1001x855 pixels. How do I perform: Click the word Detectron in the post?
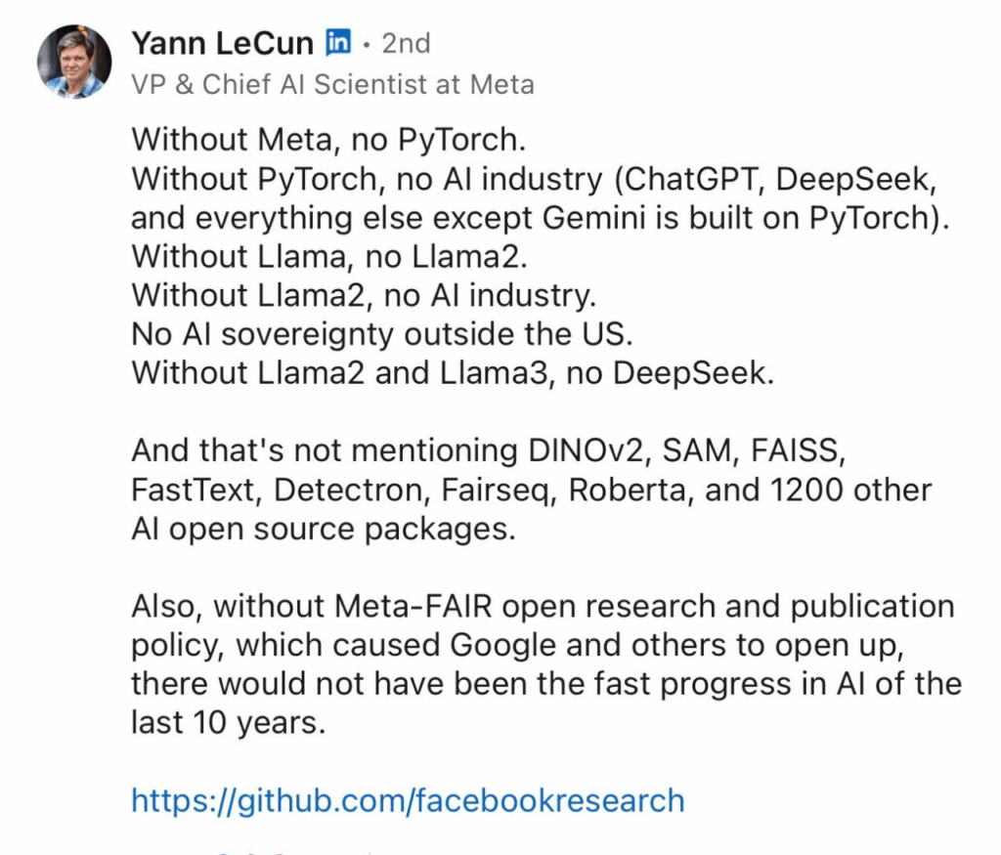352,490
